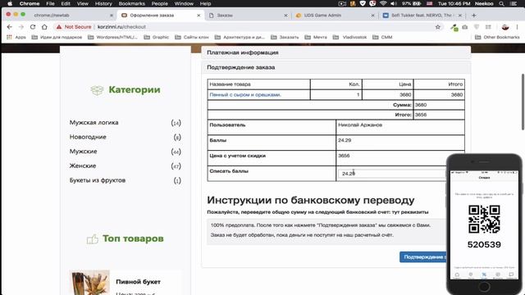Expand the Платежная информация section

point(336,52)
